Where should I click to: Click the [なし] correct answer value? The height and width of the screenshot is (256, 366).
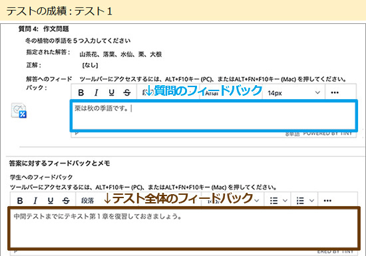tap(90, 65)
